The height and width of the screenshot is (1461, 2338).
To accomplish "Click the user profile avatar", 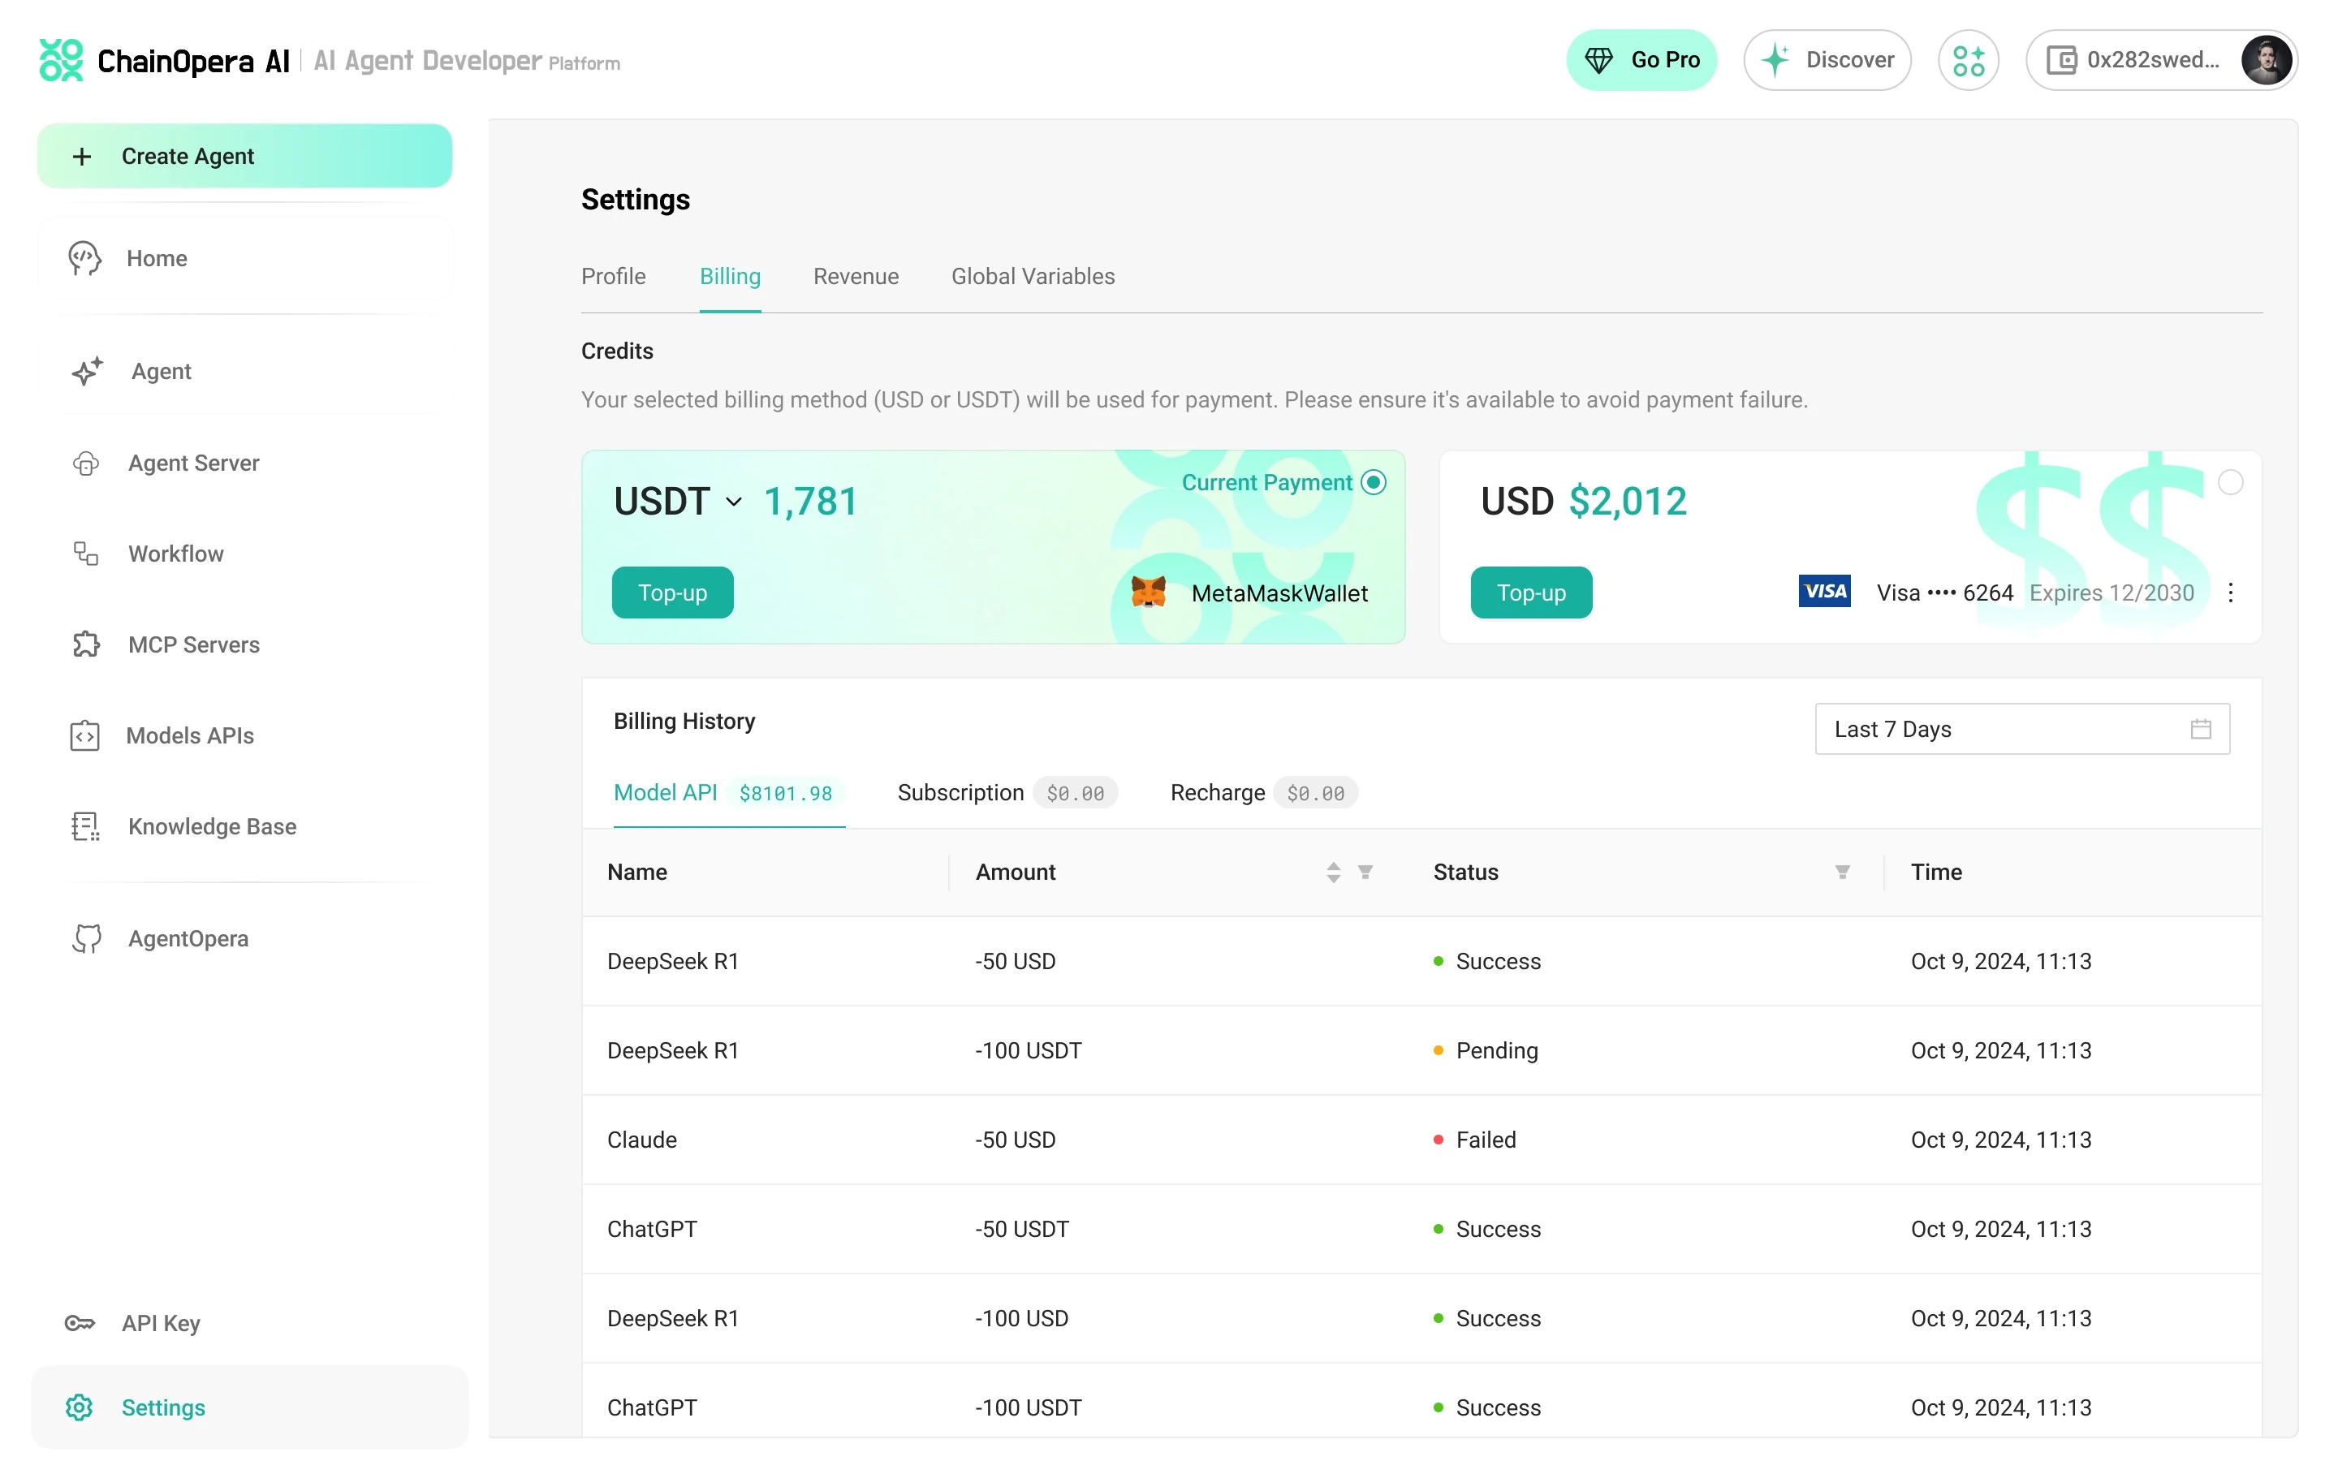I will (2266, 60).
